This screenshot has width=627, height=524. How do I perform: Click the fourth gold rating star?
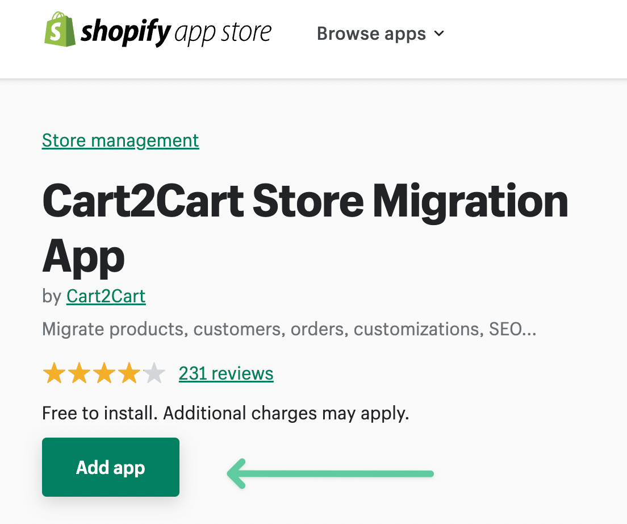pyautogui.click(x=129, y=373)
